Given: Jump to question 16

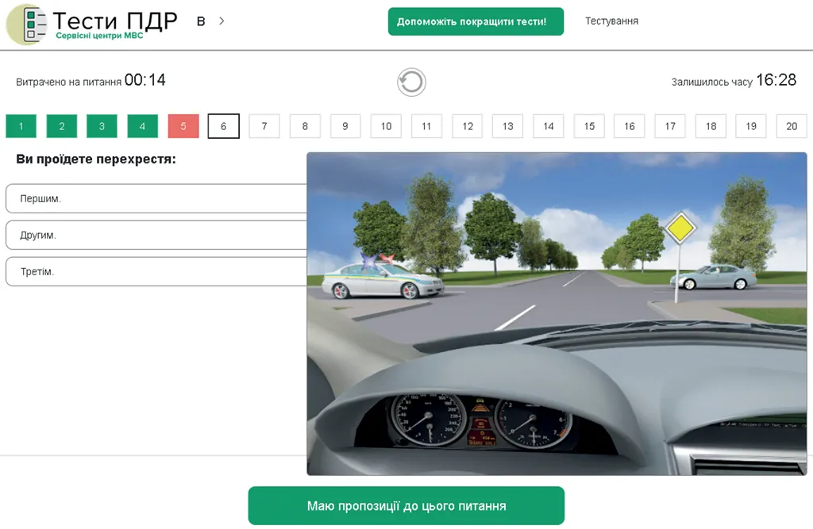Looking at the screenshot, I should [629, 126].
